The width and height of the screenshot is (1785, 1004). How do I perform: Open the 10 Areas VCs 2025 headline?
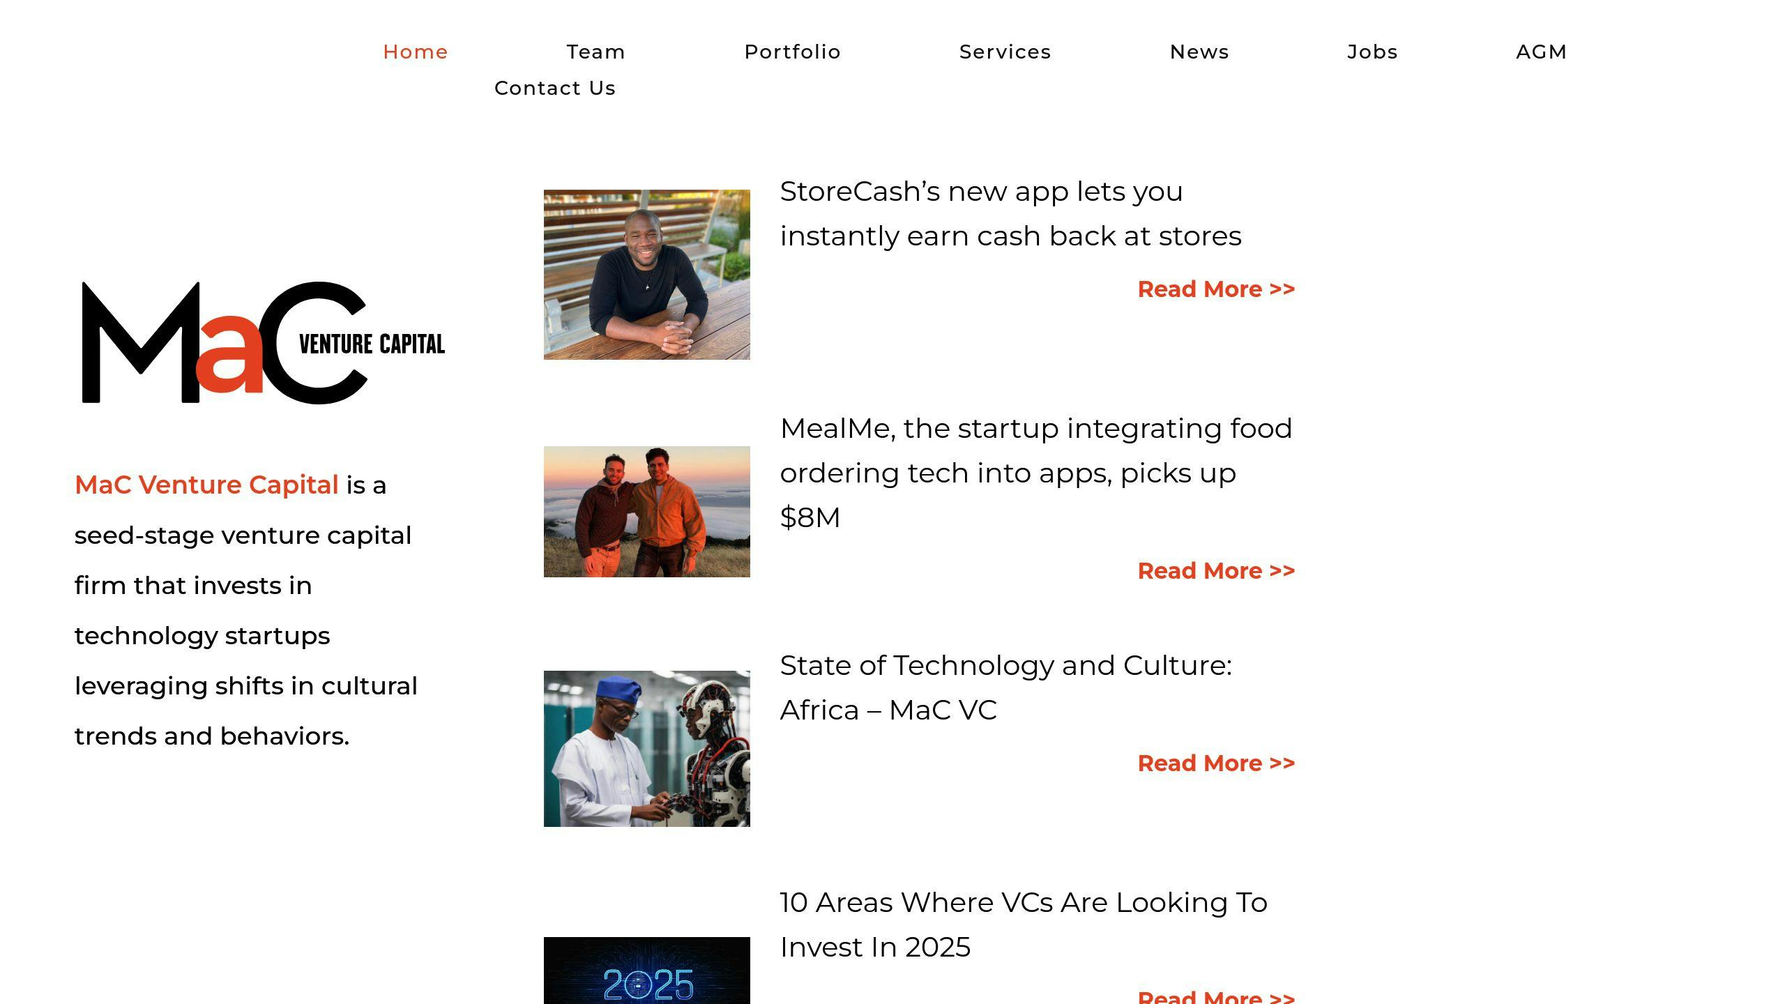(x=1023, y=925)
